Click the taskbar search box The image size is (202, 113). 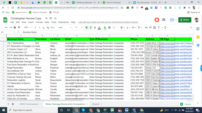(x=33, y=110)
